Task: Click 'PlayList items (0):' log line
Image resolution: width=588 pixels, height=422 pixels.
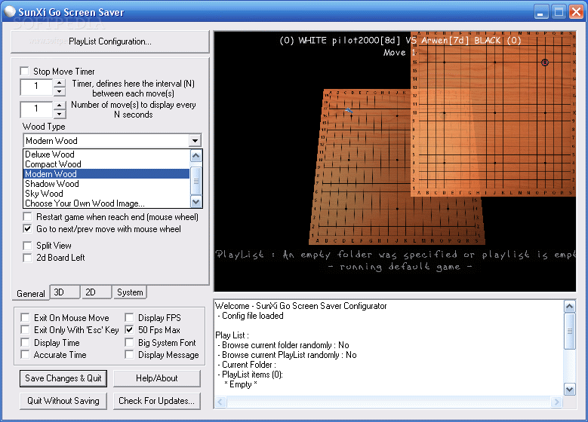Action: click(252, 374)
